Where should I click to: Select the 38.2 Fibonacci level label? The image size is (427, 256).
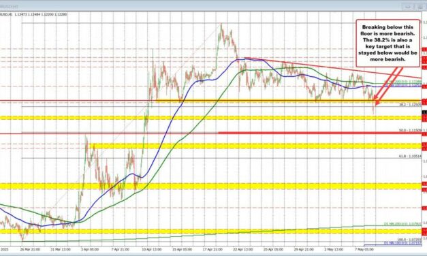click(410, 105)
